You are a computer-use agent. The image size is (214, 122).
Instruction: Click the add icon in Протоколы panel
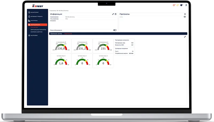(185, 14)
